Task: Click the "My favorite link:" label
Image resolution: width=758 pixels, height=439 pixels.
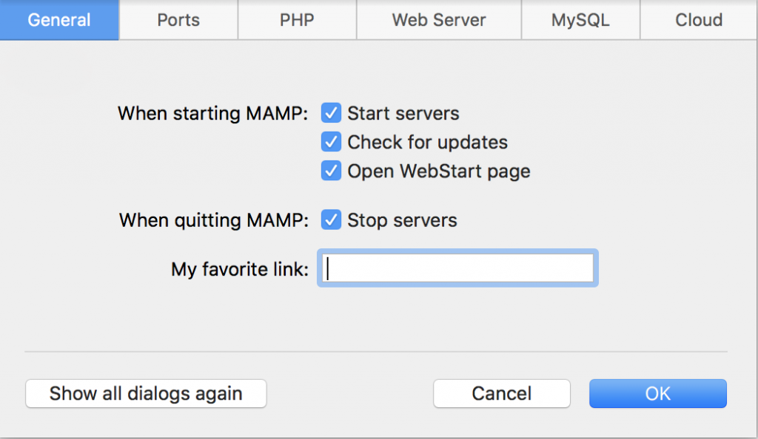Action: coord(240,270)
